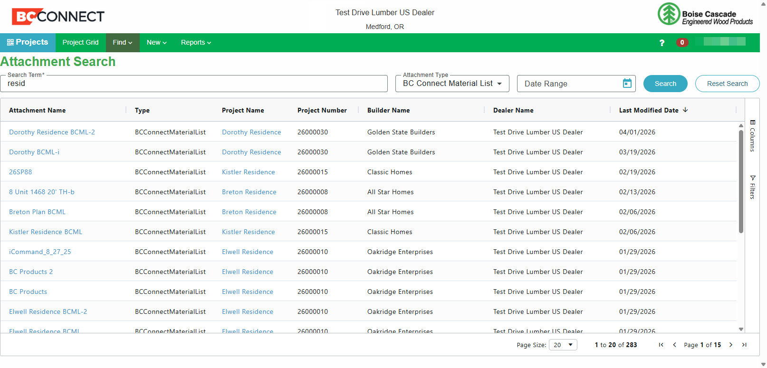Open Dorothy Residence project in Dorothy BCML-i row
The width and height of the screenshot is (767, 368).
click(251, 152)
